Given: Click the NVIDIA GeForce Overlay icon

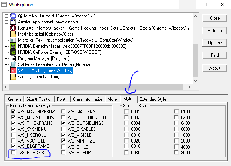Looking at the screenshot, I should coord(13,52).
